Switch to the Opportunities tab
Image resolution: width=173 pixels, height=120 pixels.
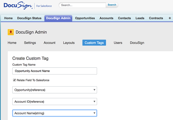coord(85,18)
